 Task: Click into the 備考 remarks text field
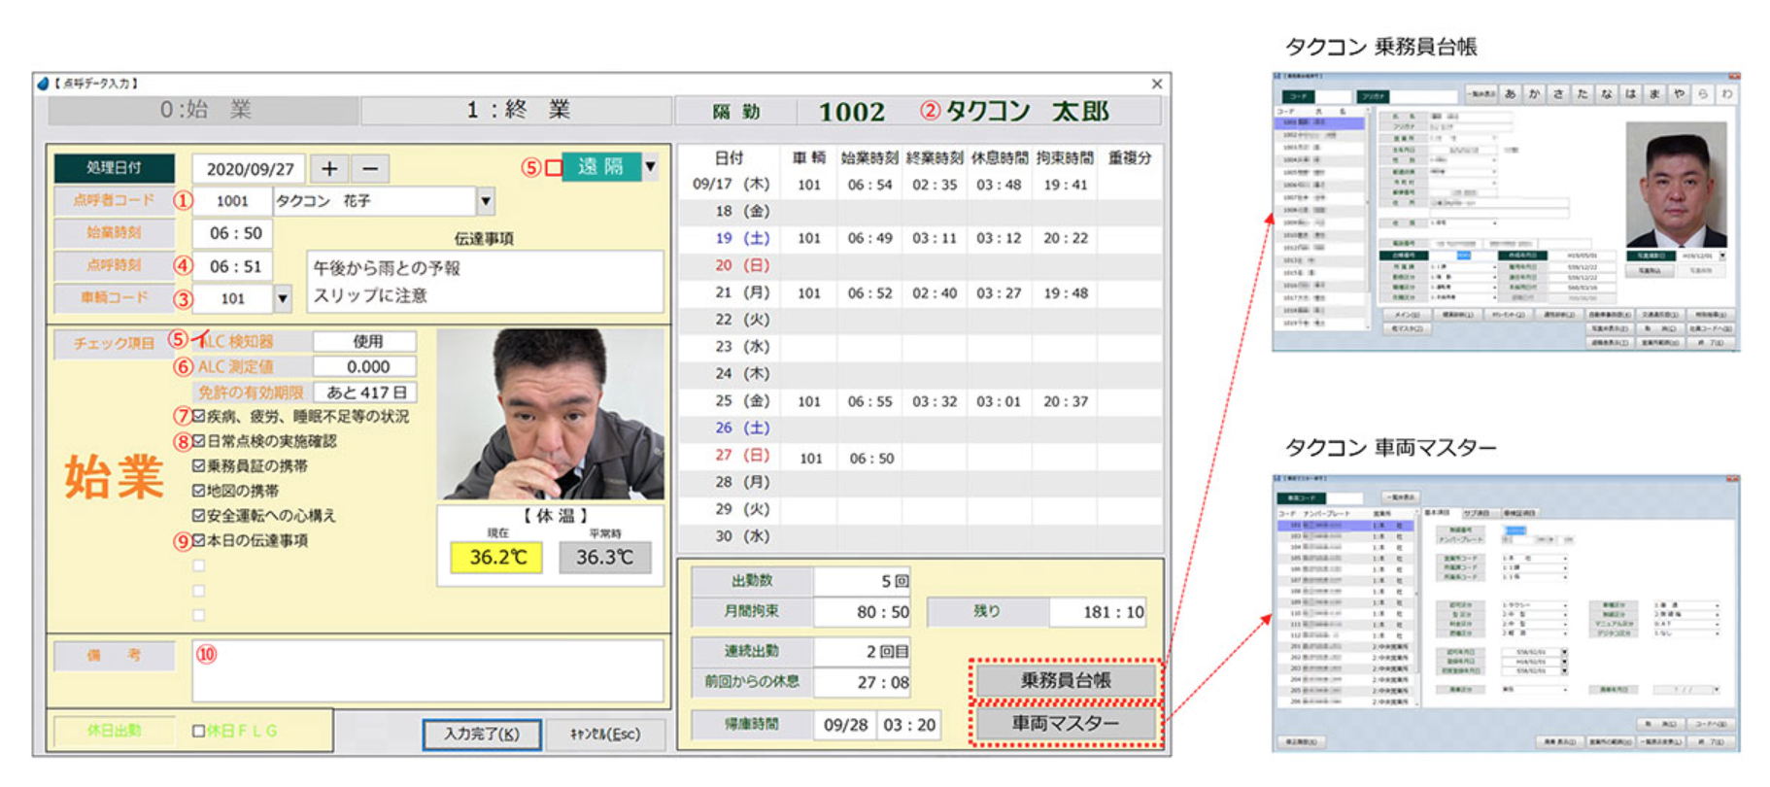click(x=427, y=670)
